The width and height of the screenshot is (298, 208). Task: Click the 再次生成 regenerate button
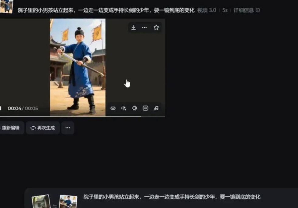[43, 128]
